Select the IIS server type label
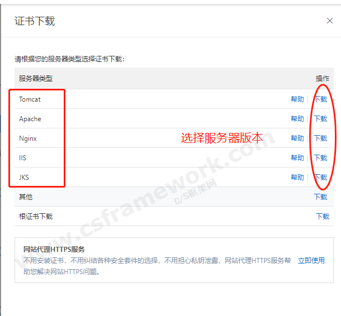Viewport: 341px width, 316px height. point(22,158)
